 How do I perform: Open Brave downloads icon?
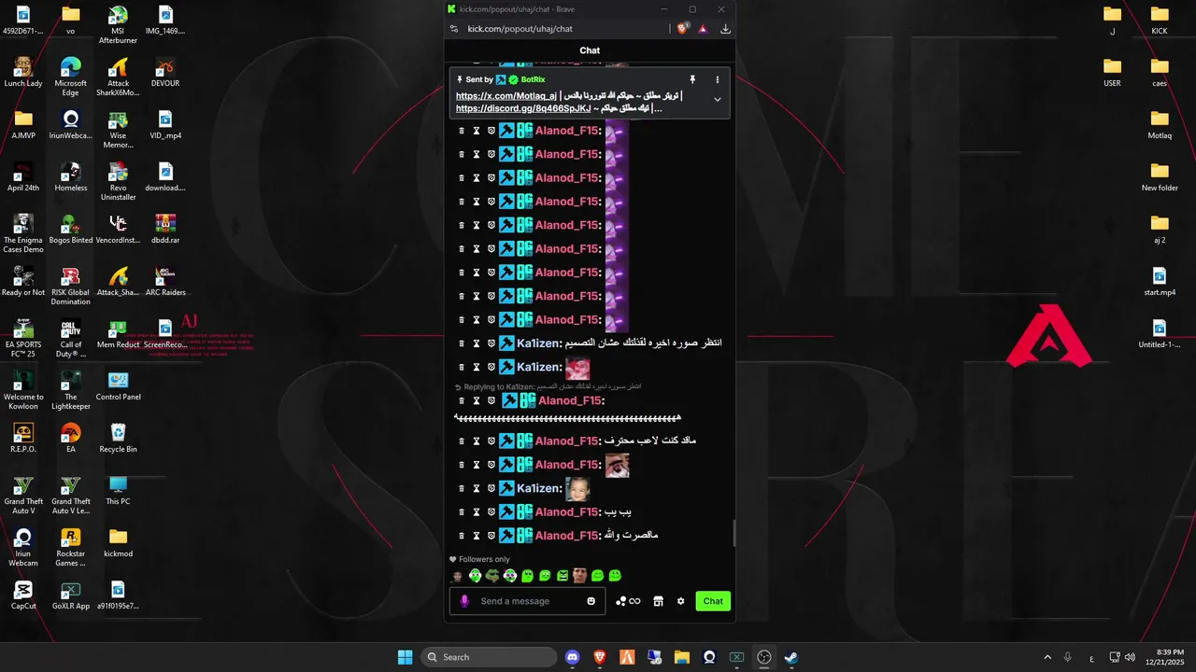tap(725, 29)
